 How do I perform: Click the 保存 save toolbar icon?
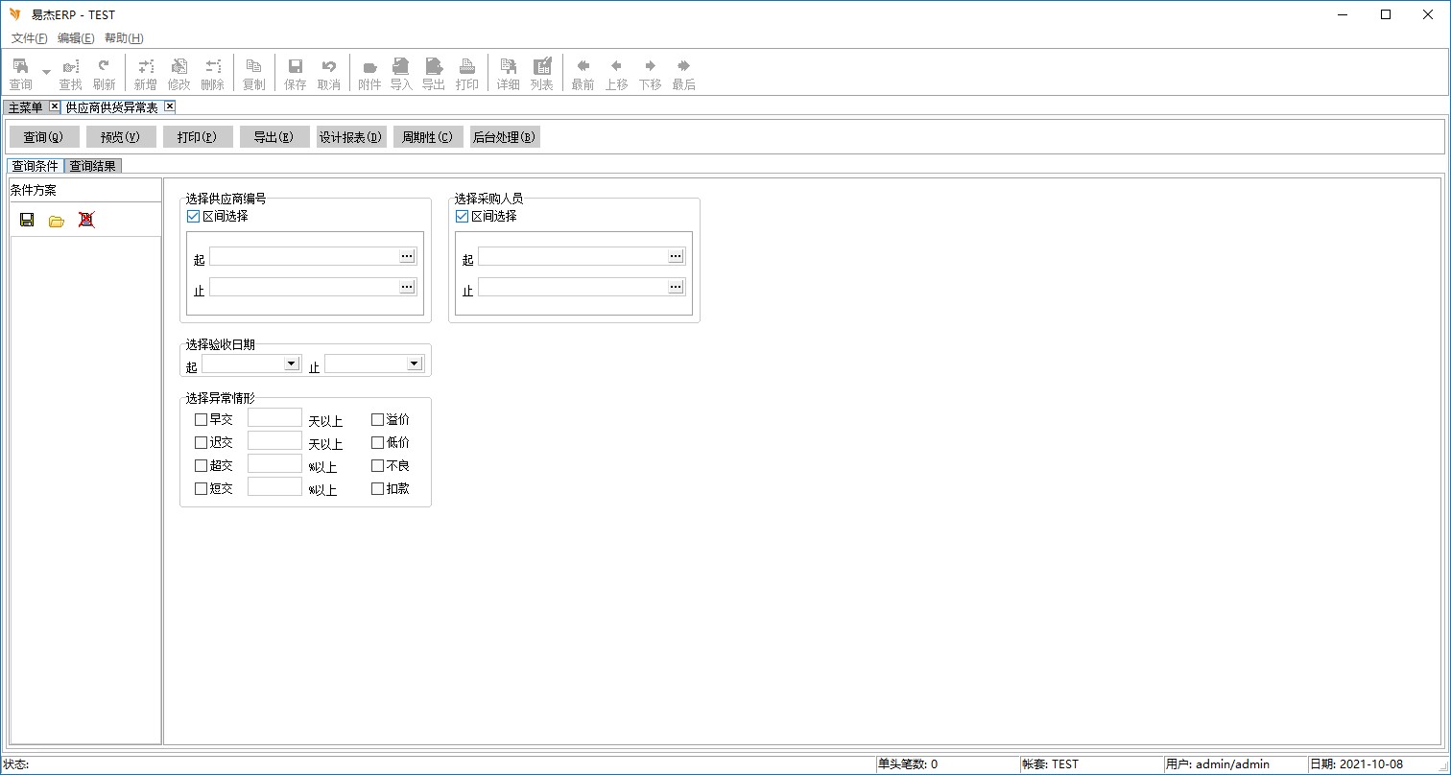(296, 74)
